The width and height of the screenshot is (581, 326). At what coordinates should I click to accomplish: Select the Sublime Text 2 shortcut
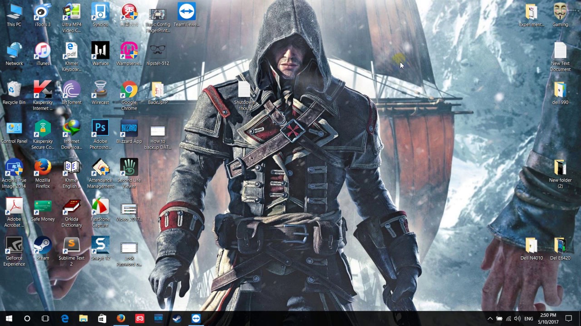71,252
